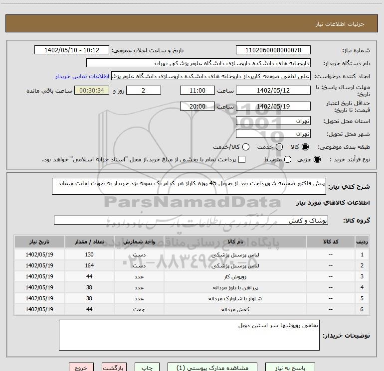Click the price validity date 1402/05/19 field

coord(273,107)
